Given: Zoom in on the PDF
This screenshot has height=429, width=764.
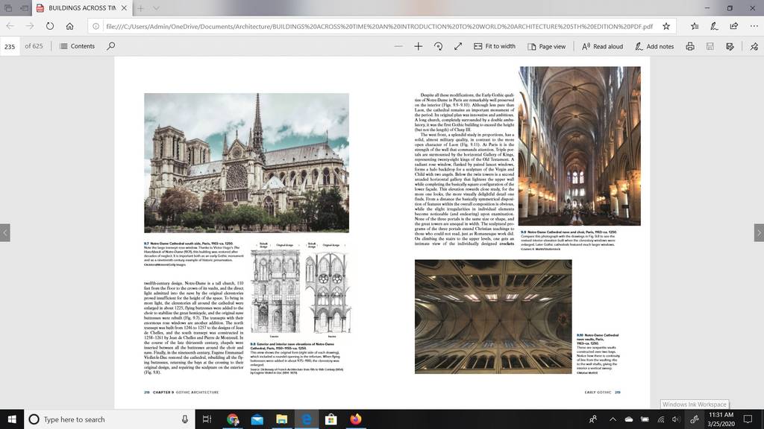Looking at the screenshot, I should (418, 46).
